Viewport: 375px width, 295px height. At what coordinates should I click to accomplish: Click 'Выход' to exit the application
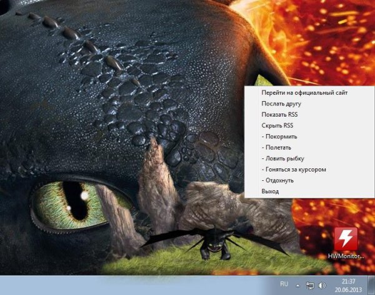point(309,191)
